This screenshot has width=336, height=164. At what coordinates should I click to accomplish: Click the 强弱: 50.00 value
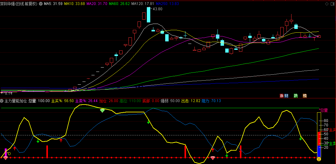(x=170, y=101)
